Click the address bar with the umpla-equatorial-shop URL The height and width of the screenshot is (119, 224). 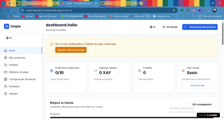pyautogui.click(x=99, y=11)
